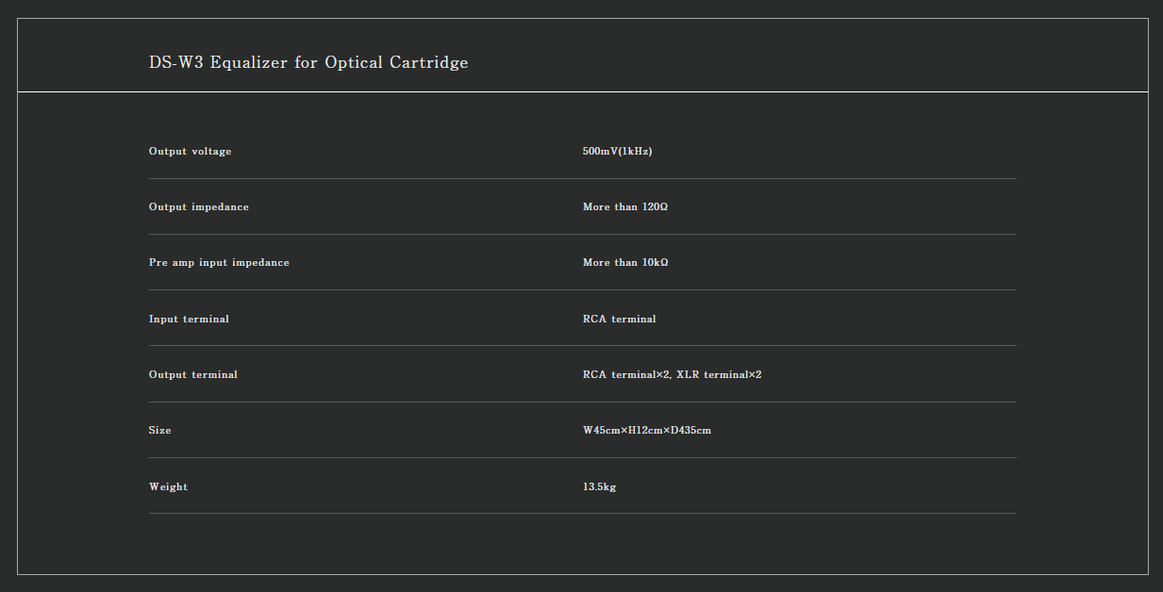
Task: Click the RCA terminal value text
Action: (x=620, y=320)
